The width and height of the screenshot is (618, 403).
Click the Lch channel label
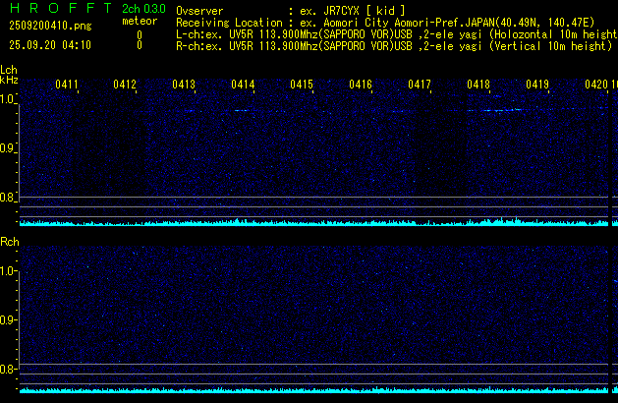9,70
